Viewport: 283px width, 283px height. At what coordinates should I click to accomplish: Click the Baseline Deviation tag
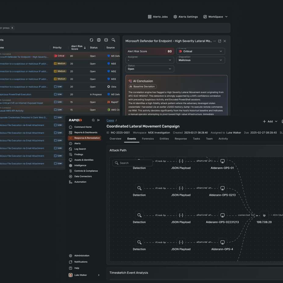pyautogui.click(x=142, y=87)
